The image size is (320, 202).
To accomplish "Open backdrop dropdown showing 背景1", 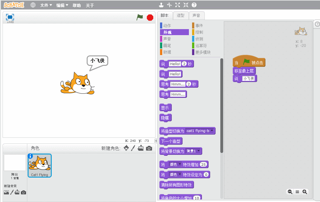I will (x=193, y=151).
